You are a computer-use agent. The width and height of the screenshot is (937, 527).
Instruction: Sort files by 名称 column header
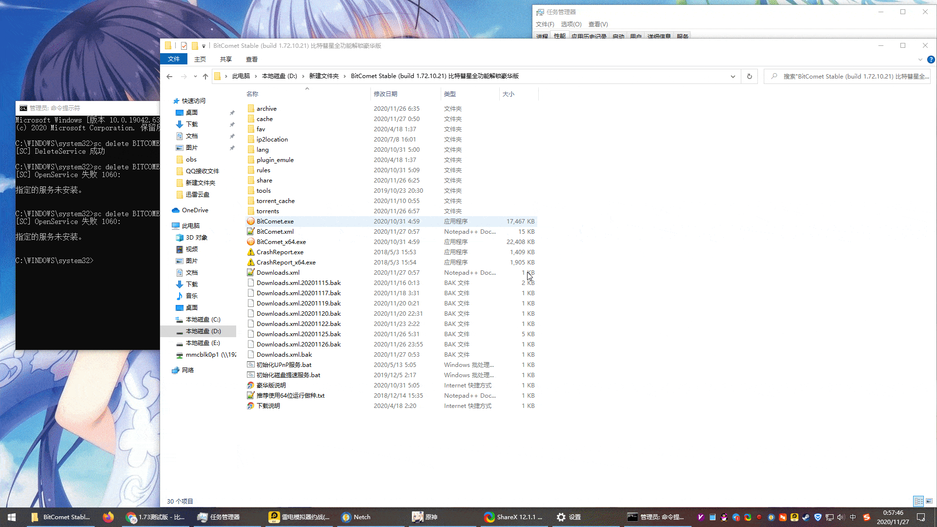click(307, 94)
